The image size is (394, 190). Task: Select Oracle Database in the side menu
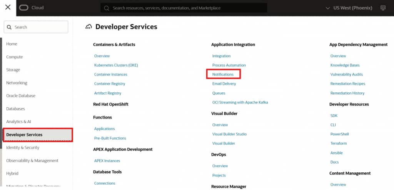click(x=21, y=96)
